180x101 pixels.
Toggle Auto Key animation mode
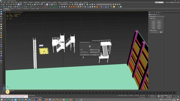[162, 95]
